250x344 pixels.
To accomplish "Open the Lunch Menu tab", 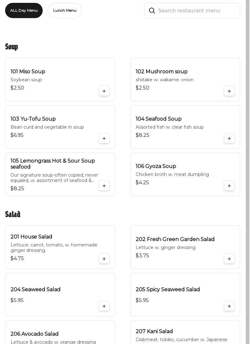I will [x=65, y=10].
